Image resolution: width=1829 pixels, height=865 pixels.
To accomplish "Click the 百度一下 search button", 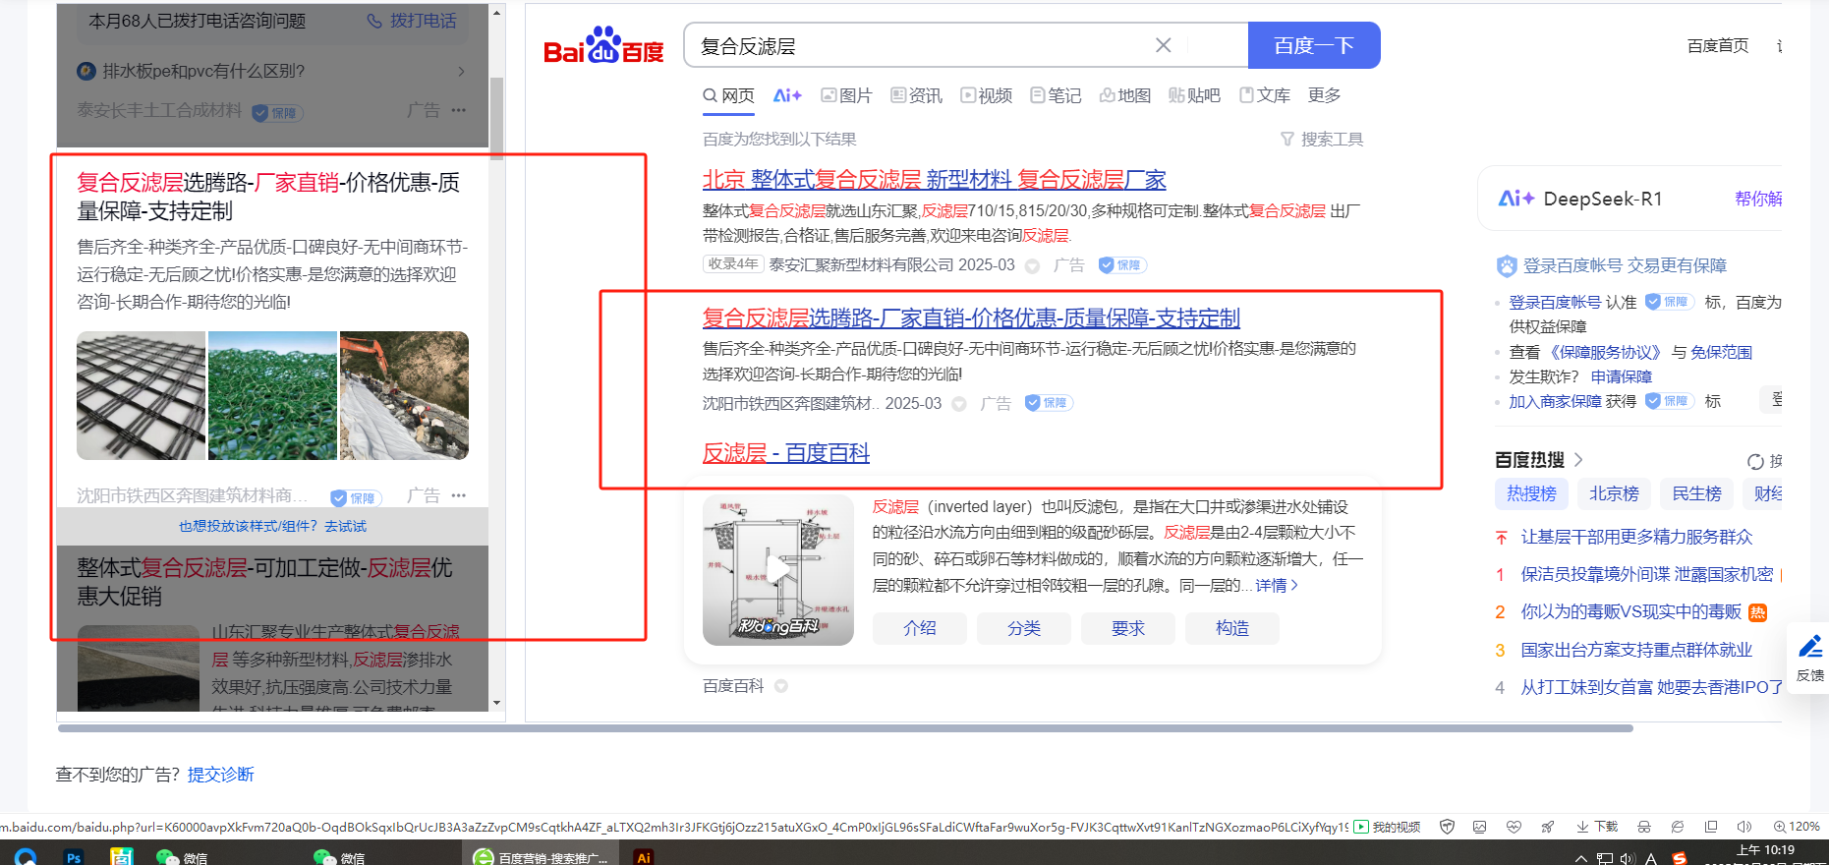I will [x=1314, y=45].
